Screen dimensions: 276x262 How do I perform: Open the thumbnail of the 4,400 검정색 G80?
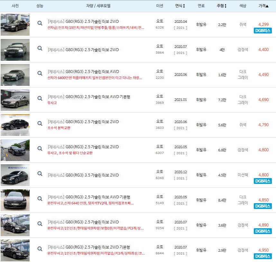pyautogui.click(x=15, y=50)
